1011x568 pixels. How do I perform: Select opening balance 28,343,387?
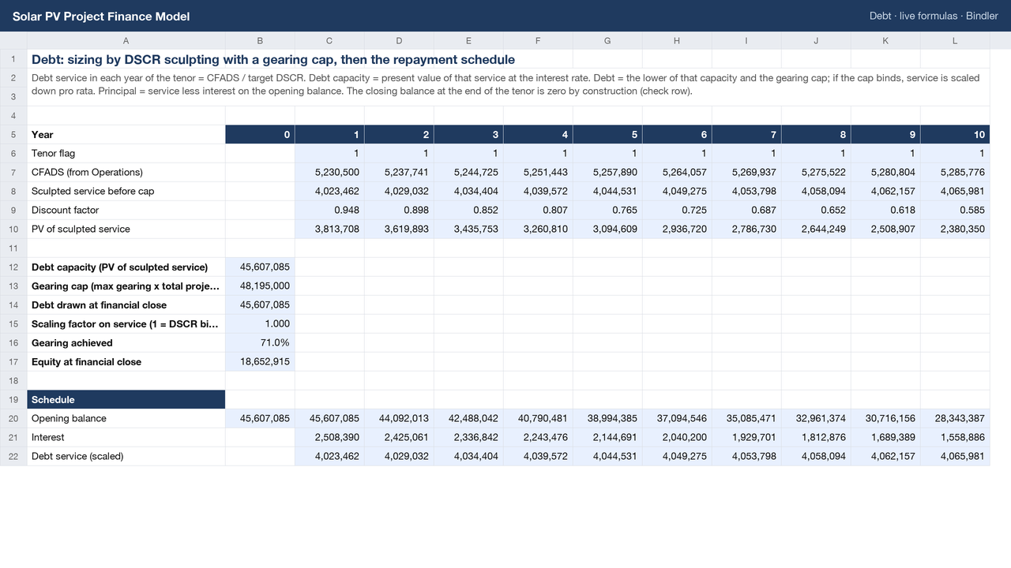click(x=955, y=418)
